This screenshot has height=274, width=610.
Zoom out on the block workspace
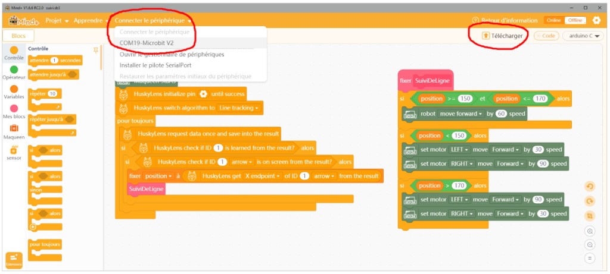click(590, 244)
